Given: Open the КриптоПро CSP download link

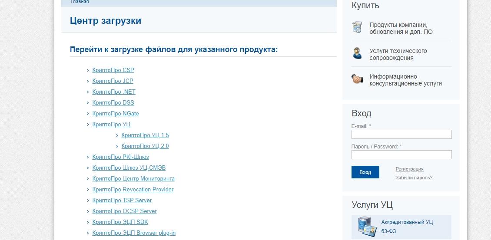Looking at the screenshot, I should coord(113,70).
